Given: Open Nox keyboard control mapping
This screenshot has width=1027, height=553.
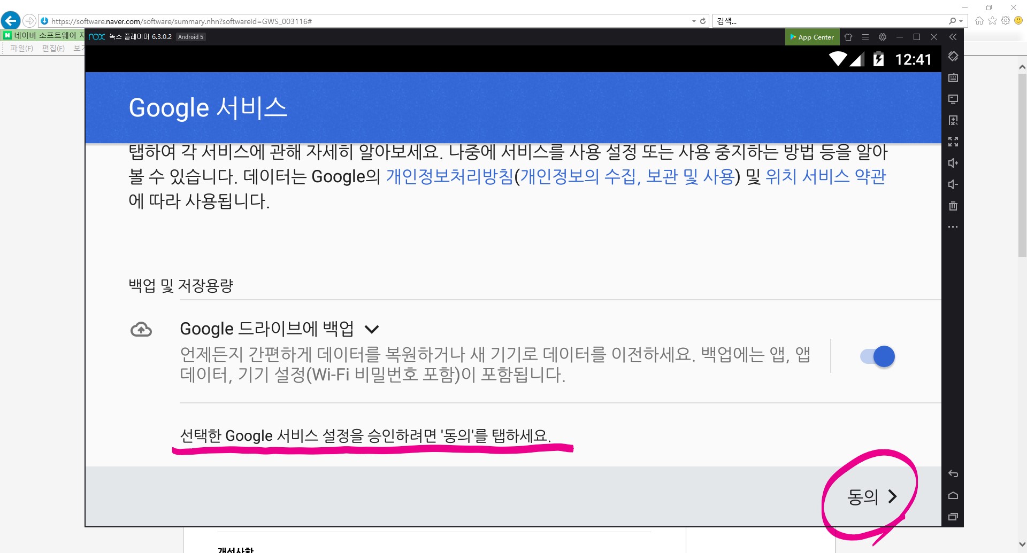Looking at the screenshot, I should click(953, 77).
